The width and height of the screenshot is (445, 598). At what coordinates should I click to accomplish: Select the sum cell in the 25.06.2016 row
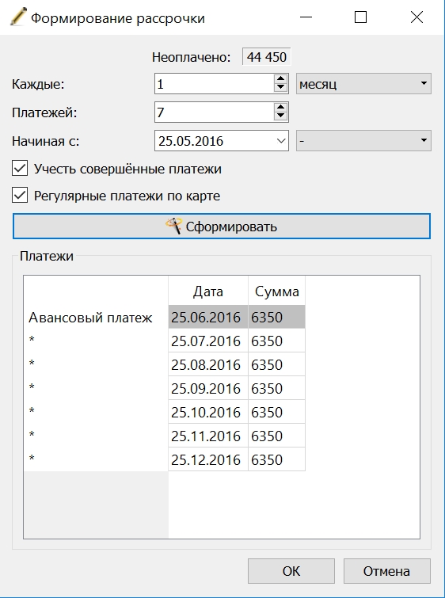tap(276, 317)
